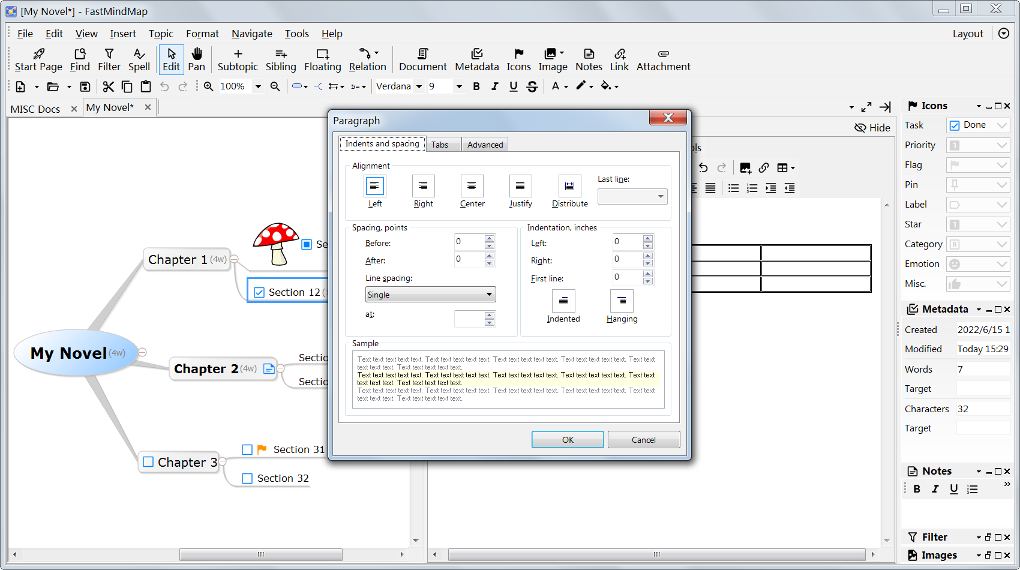Click the Words Target field in Metadata
This screenshot has height=570, width=1020.
(x=983, y=388)
